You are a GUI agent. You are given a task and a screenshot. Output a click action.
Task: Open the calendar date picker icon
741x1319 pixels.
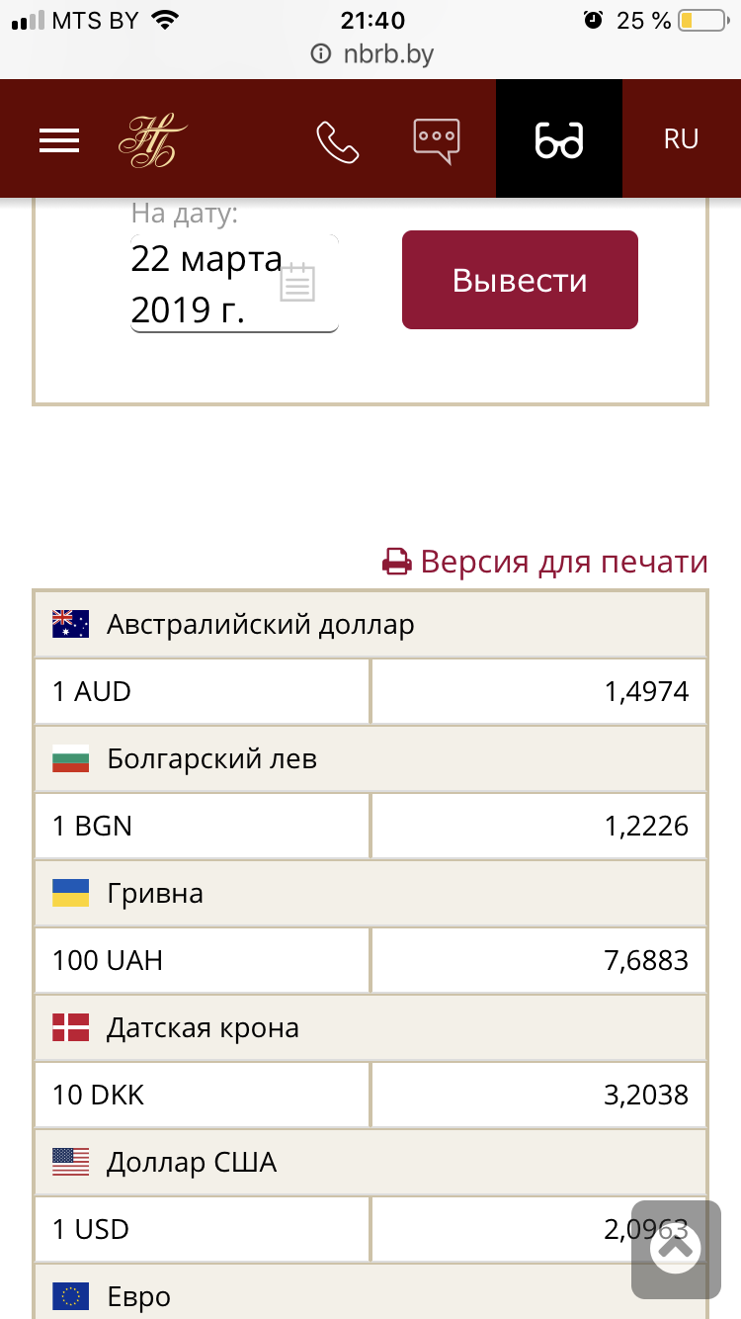tap(297, 284)
